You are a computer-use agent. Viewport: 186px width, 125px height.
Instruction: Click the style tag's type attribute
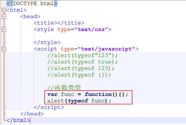click(x=64, y=30)
